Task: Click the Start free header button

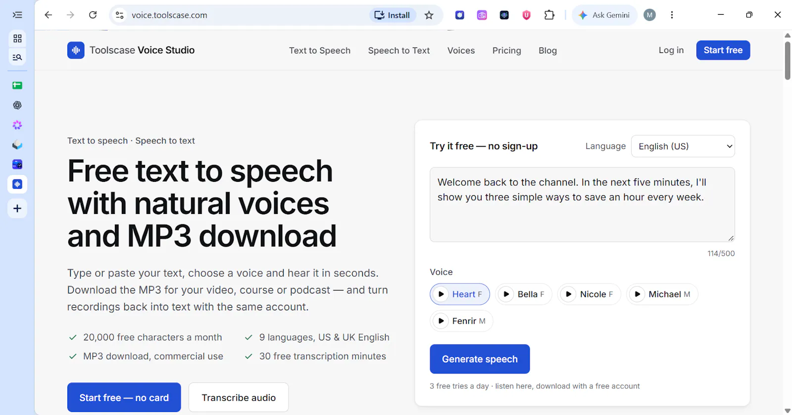Action: tap(723, 50)
